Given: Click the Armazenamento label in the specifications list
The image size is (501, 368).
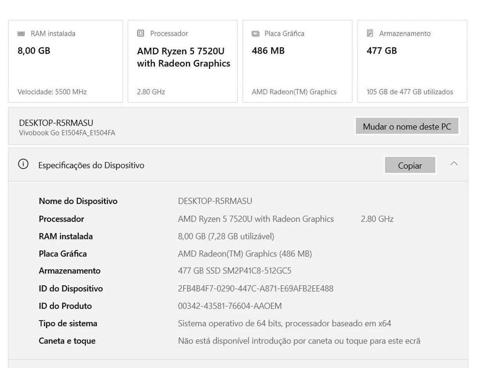Looking at the screenshot, I should 69,271.
